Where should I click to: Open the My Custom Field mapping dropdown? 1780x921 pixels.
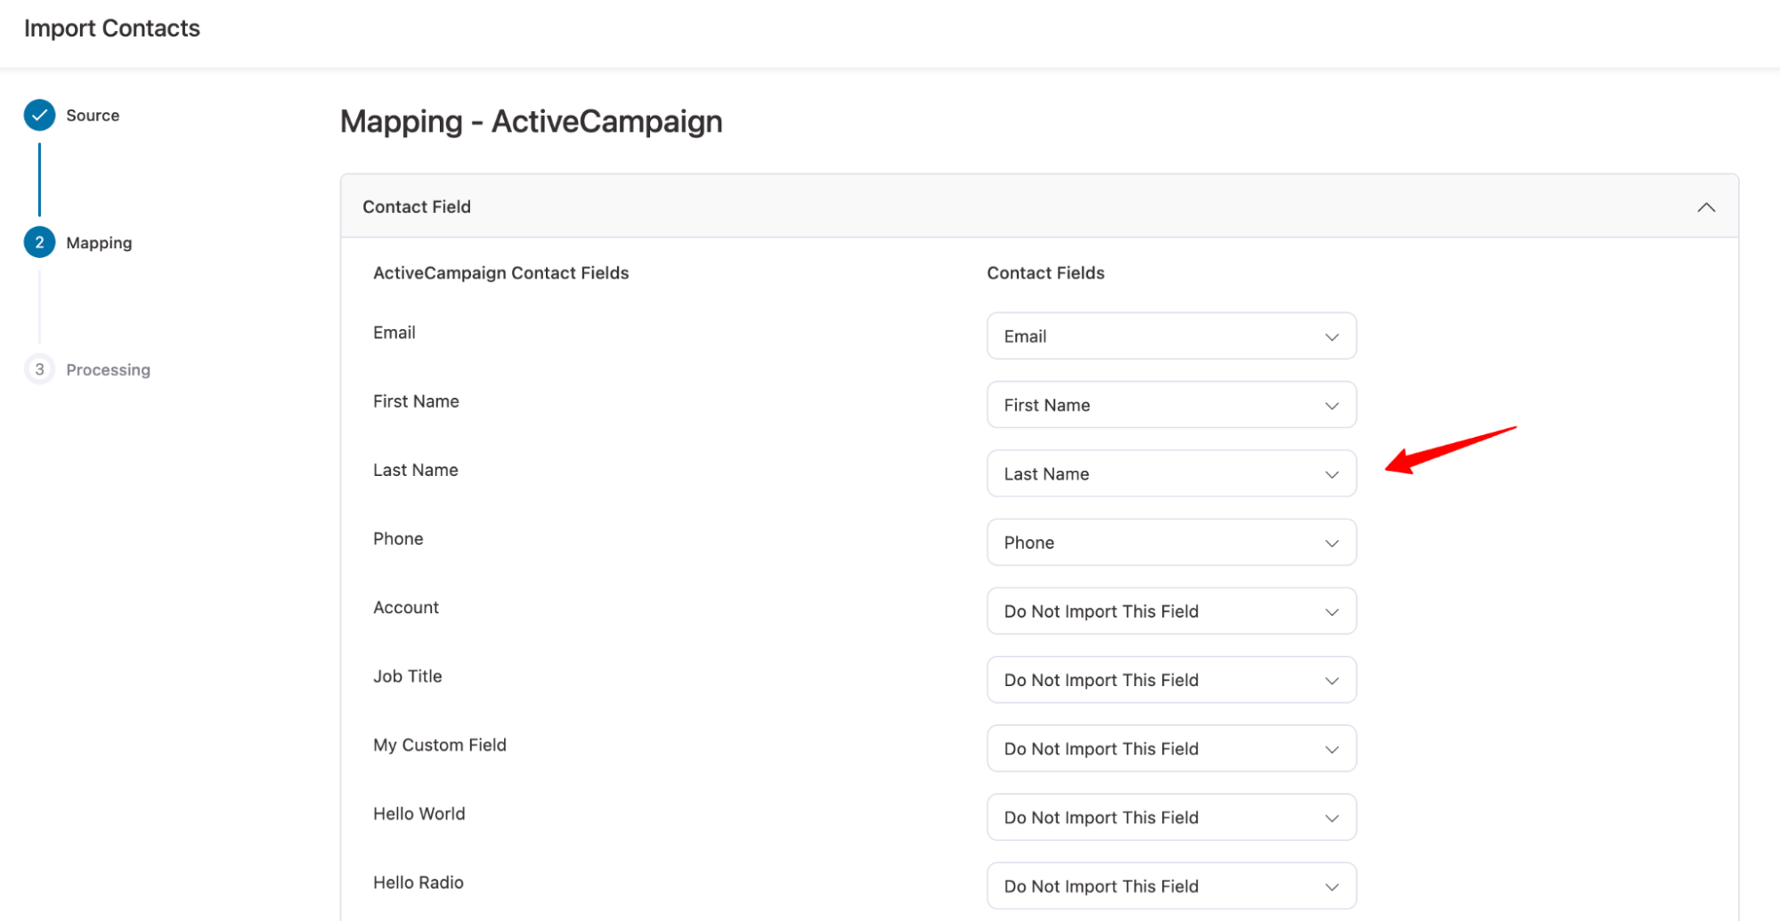click(x=1170, y=748)
